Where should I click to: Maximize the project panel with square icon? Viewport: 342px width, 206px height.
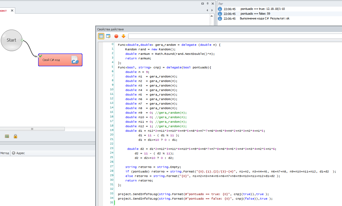pyautogui.click(x=202, y=3)
